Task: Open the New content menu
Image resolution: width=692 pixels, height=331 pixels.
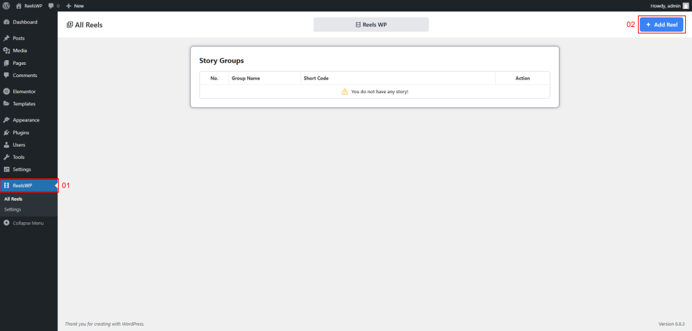Action: pyautogui.click(x=74, y=5)
